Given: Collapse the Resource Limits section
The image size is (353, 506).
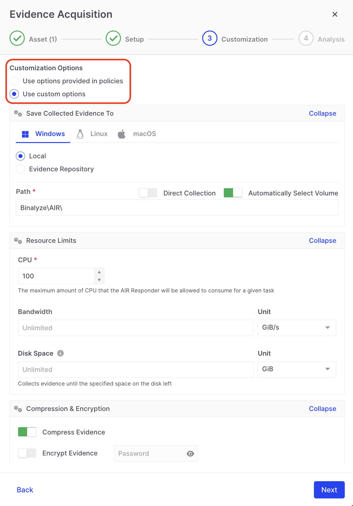Looking at the screenshot, I should click(322, 241).
